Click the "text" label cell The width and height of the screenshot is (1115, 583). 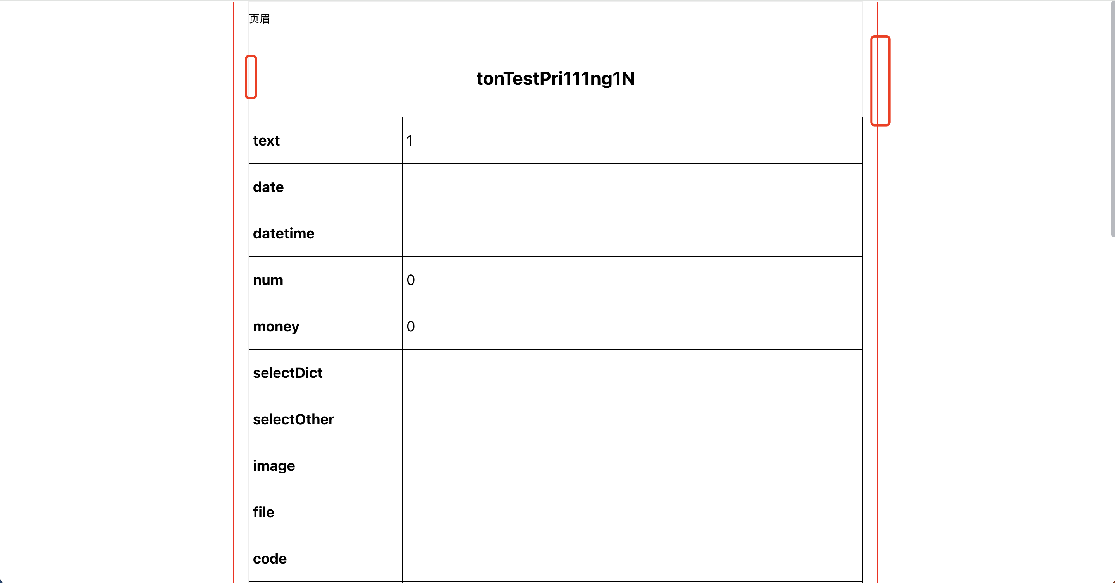266,141
